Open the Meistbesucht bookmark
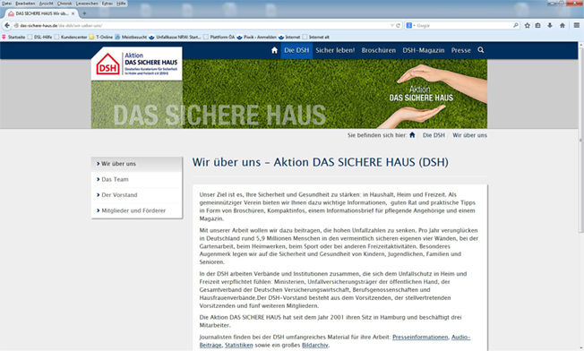This screenshot has width=584, height=351. pyautogui.click(x=131, y=37)
